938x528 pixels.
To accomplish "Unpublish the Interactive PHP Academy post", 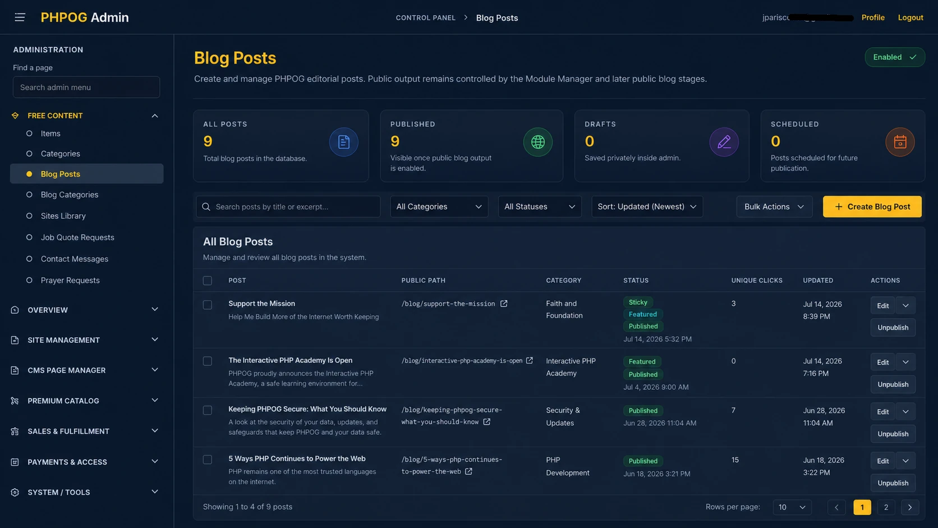I will (x=893, y=384).
